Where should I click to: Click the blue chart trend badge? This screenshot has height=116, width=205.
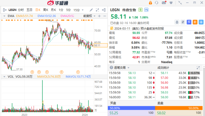point(146,10)
